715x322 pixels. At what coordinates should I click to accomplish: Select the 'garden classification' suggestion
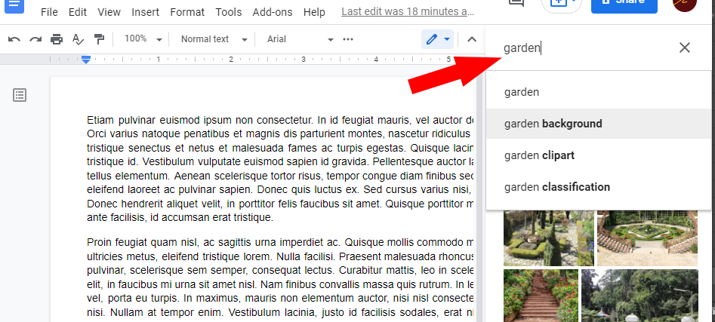599,187
